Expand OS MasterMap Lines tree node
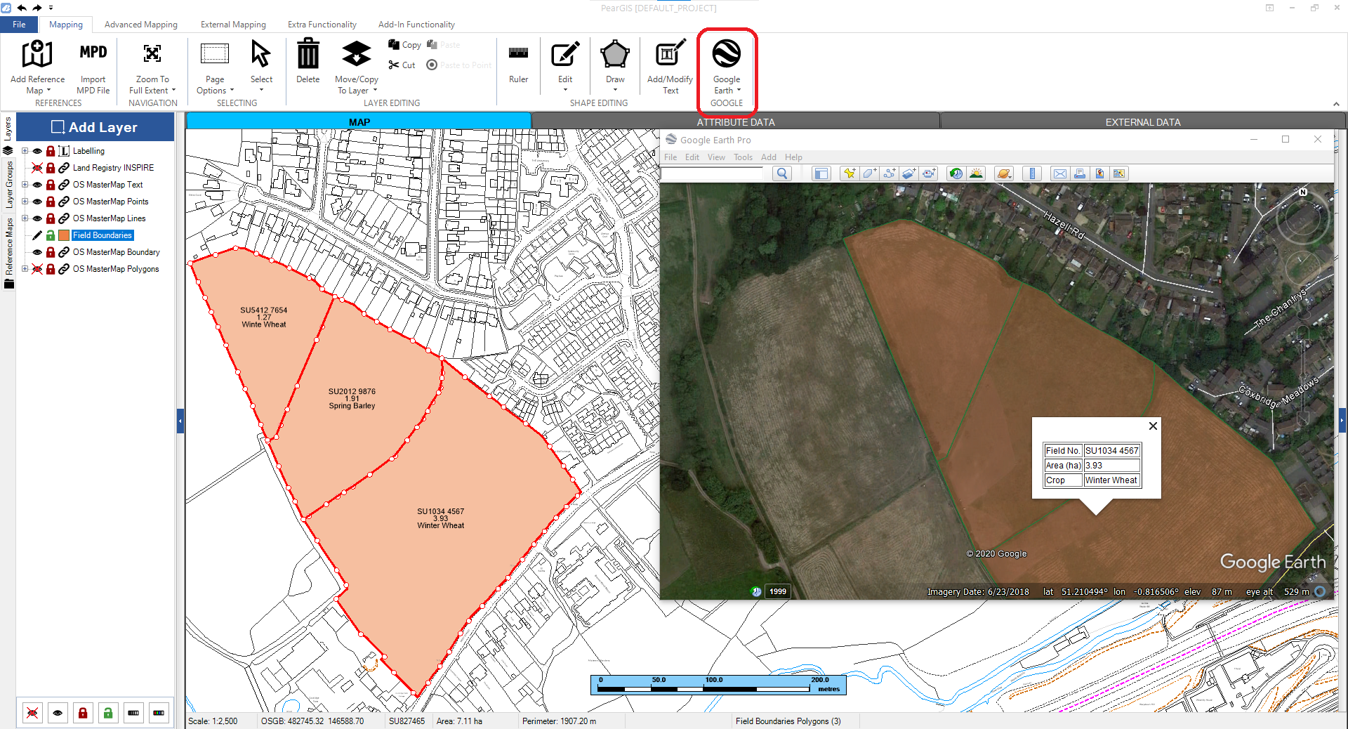Image resolution: width=1348 pixels, height=729 pixels. pyautogui.click(x=25, y=218)
